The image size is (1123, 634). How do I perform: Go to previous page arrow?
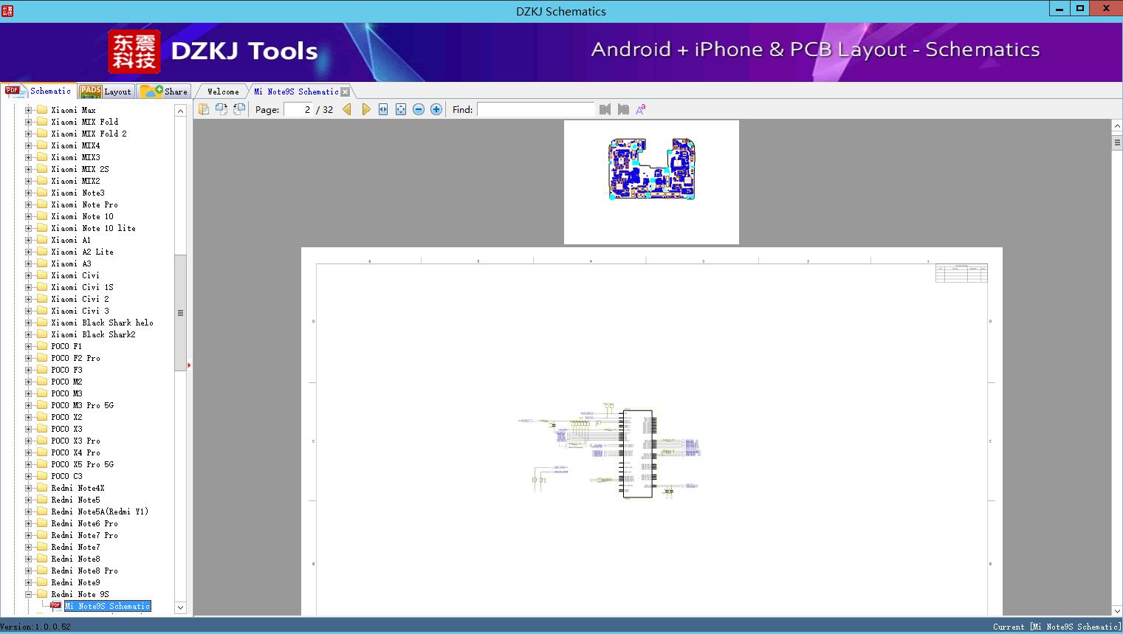(x=347, y=109)
